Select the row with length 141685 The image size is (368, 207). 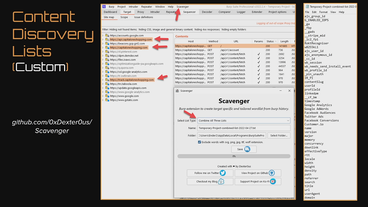[235, 46]
